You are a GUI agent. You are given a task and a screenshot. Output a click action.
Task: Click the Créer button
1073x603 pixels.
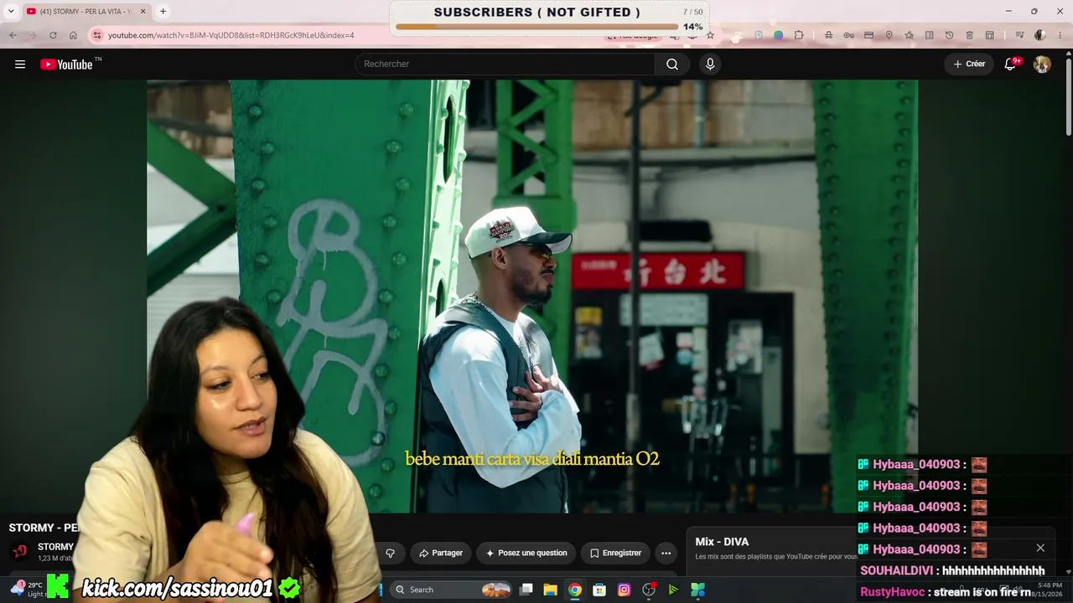[x=969, y=64]
